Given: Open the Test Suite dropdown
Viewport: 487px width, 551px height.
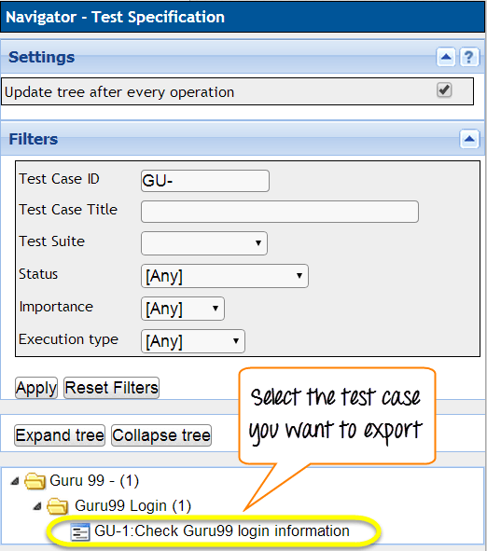Looking at the screenshot, I should pyautogui.click(x=204, y=243).
